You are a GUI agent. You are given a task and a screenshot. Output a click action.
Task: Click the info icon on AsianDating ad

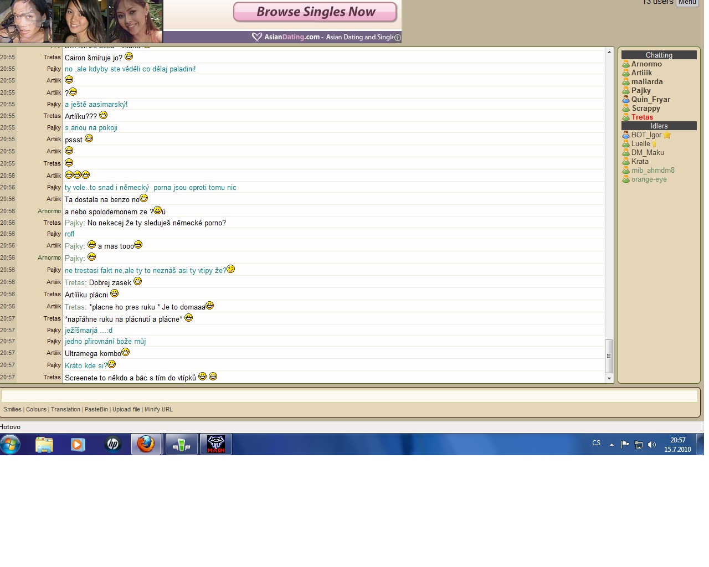pos(397,38)
